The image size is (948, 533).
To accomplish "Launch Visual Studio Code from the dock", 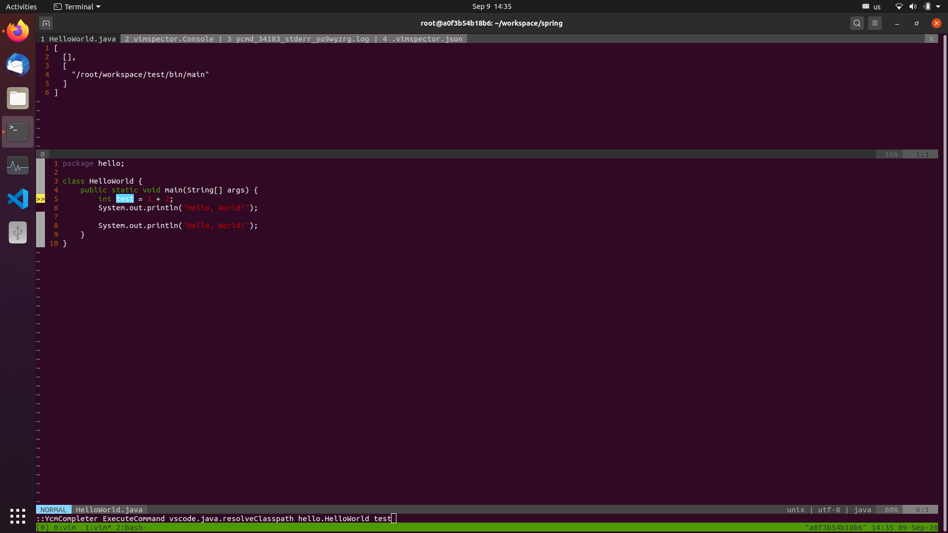I will click(17, 198).
